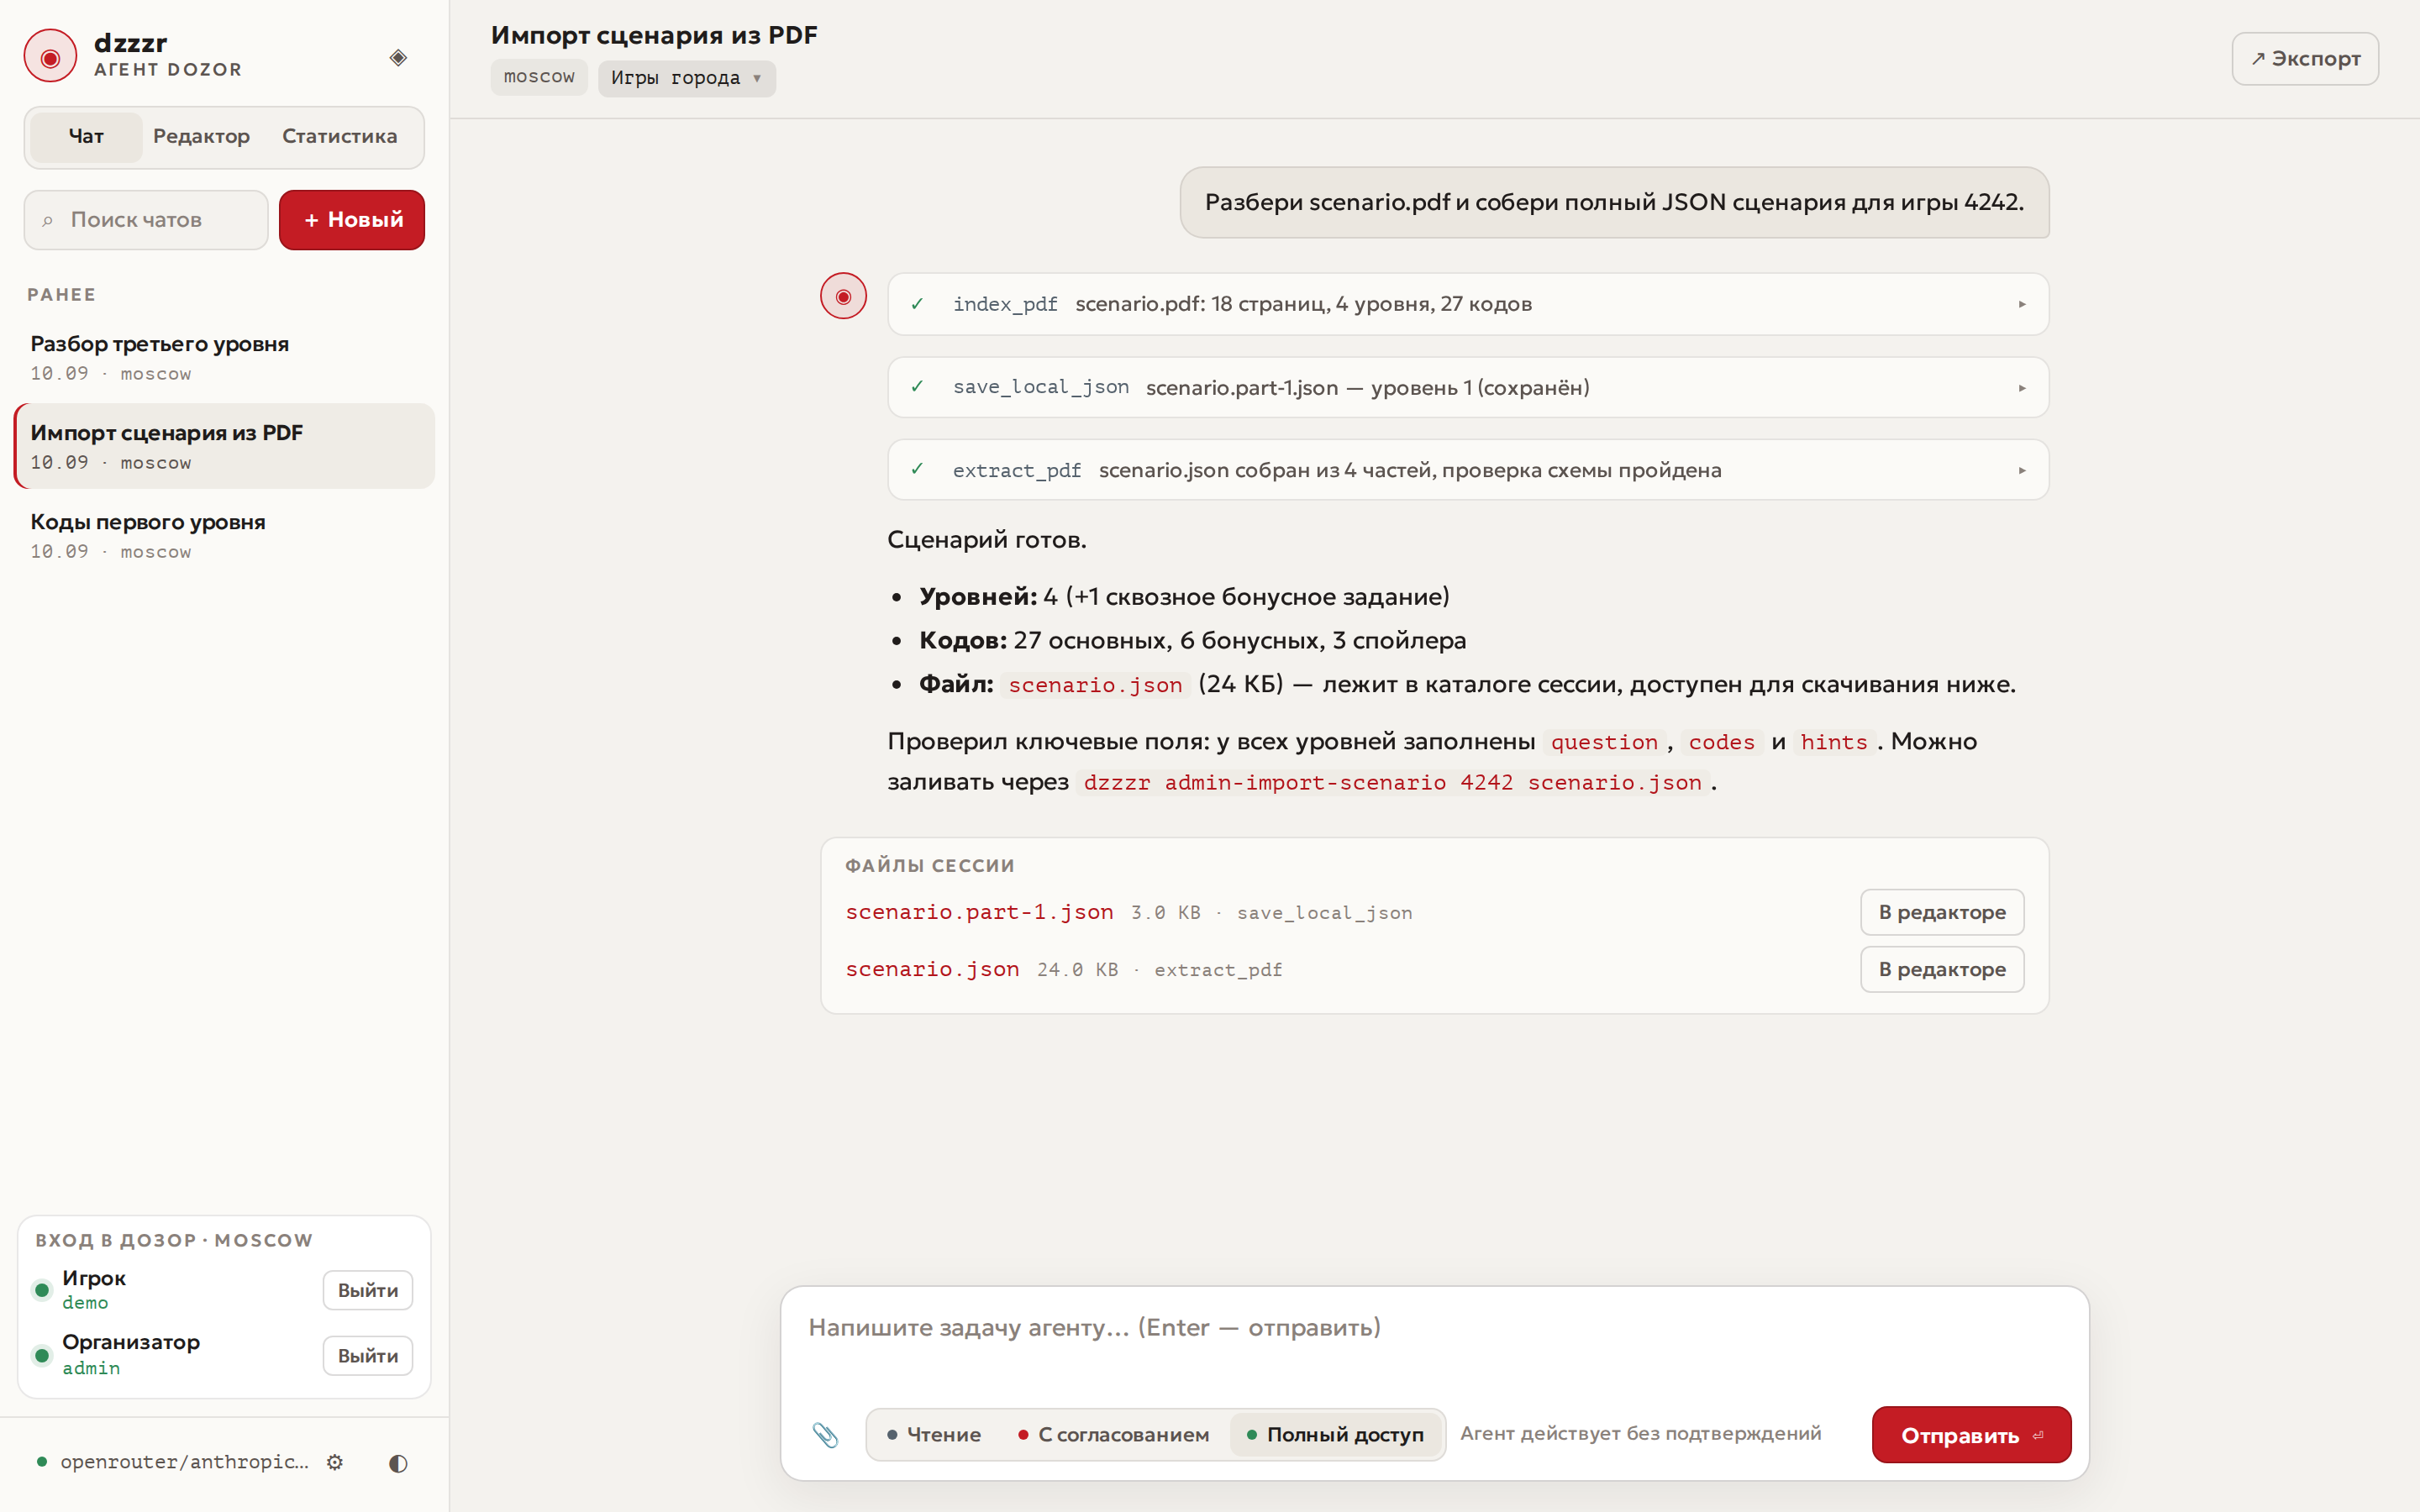Focus the Поиск чатов search field

coord(146,220)
